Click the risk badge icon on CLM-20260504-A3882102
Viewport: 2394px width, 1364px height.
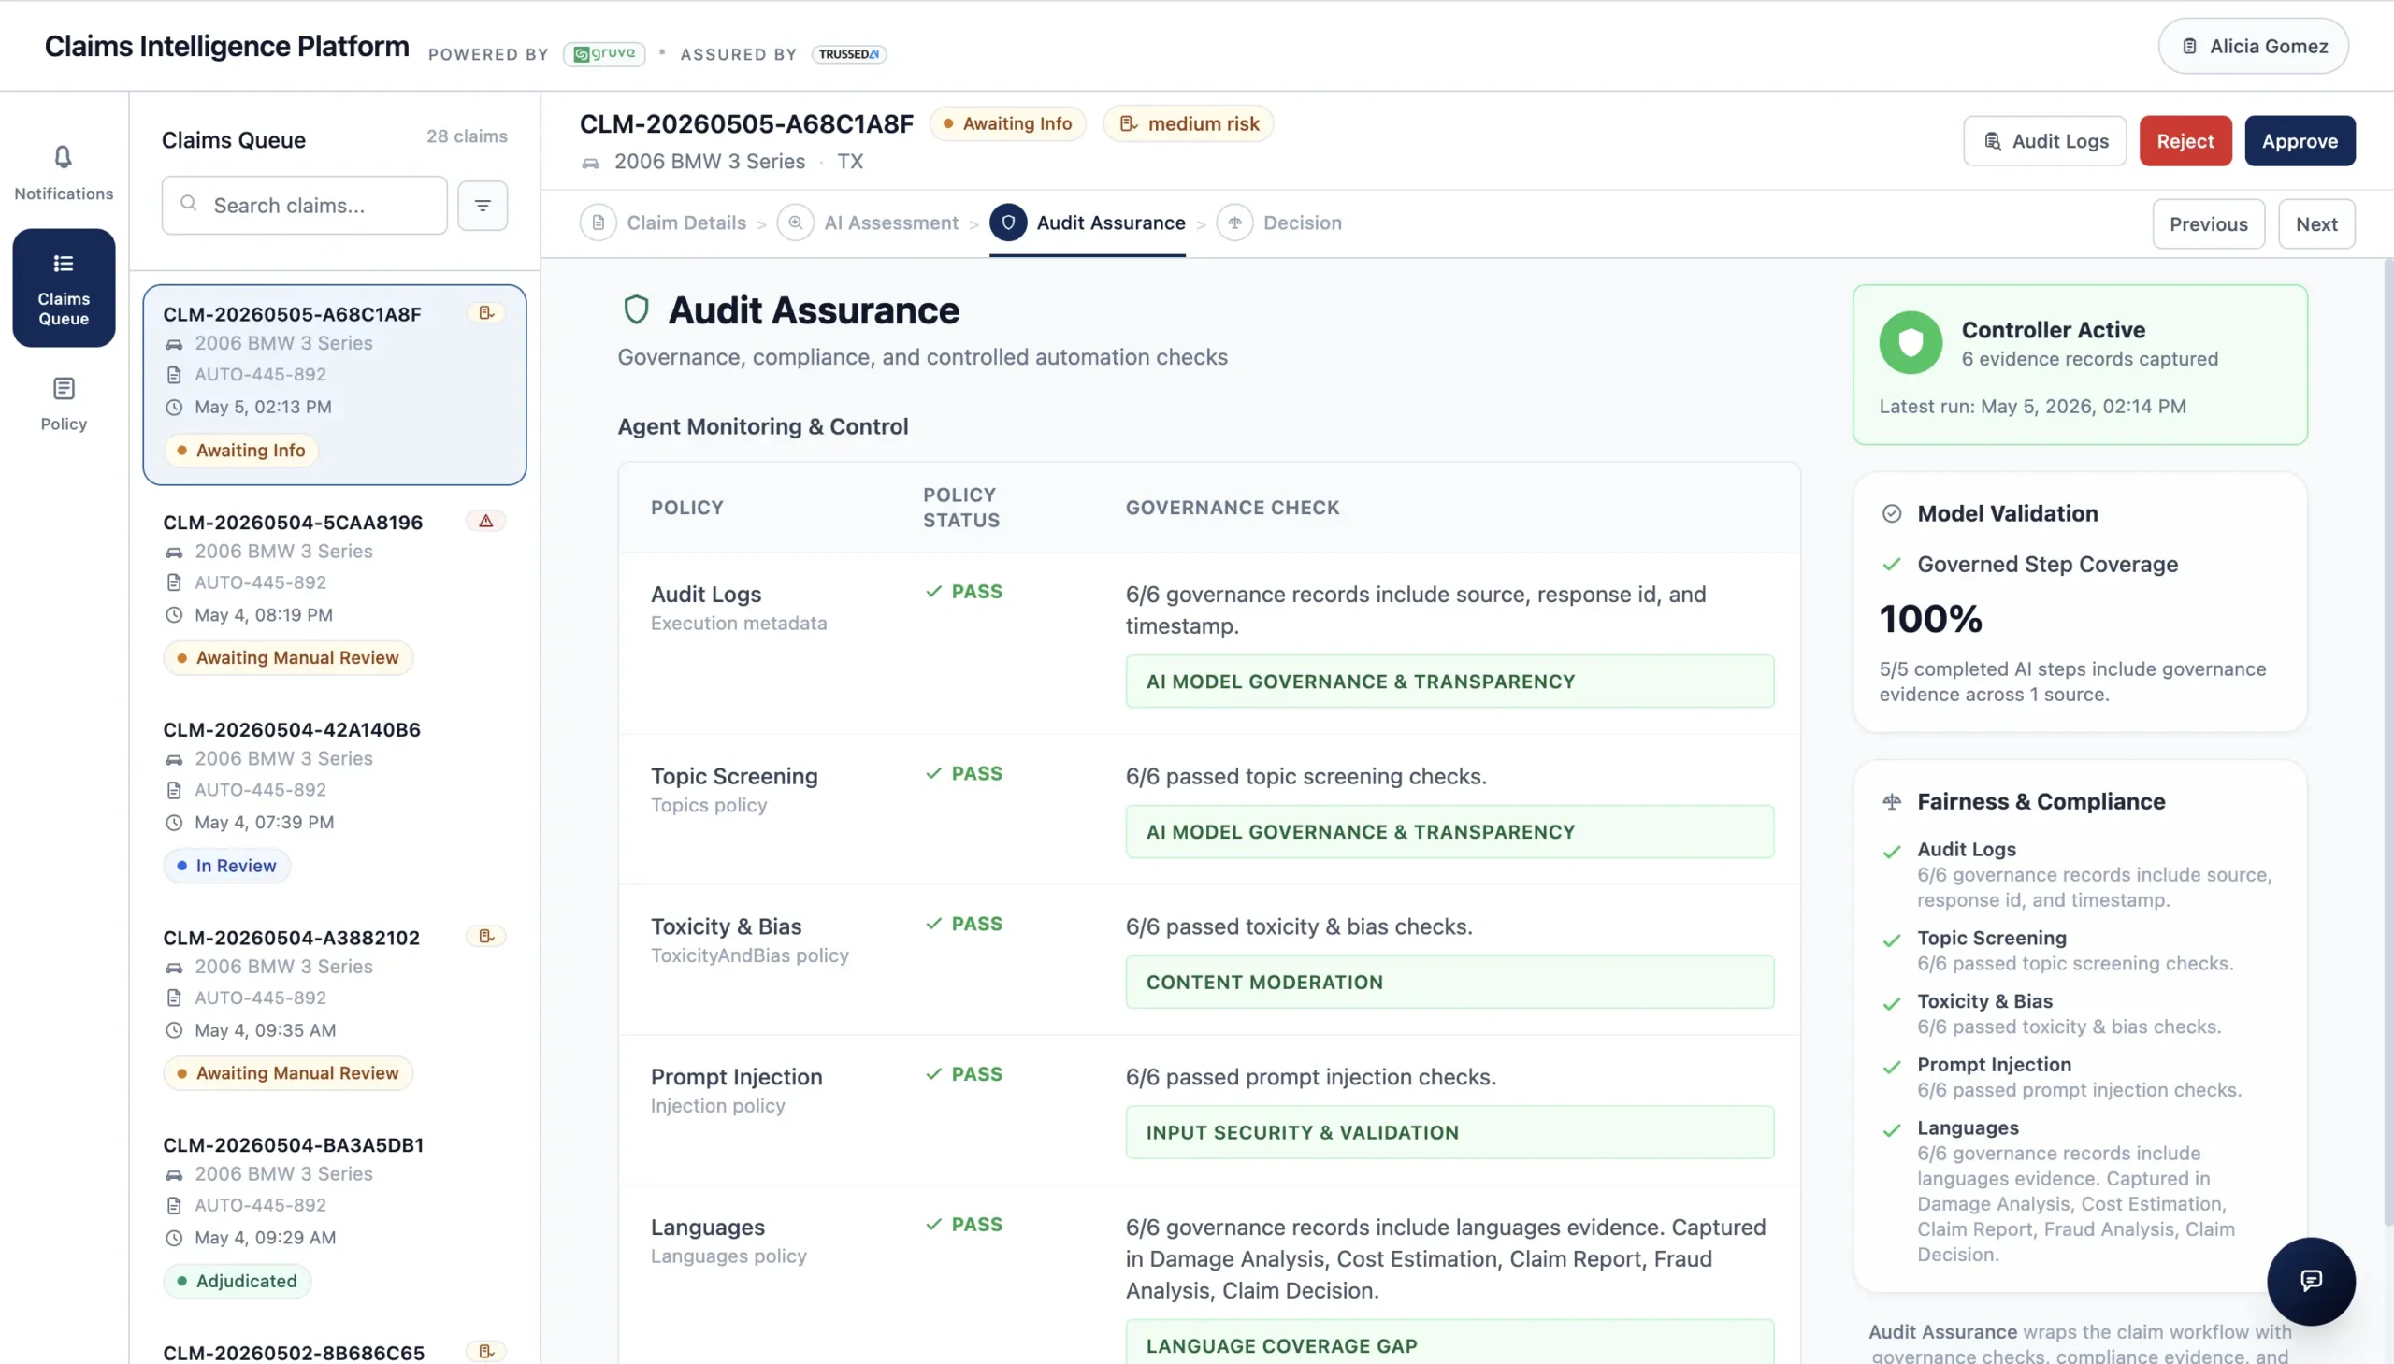[486, 936]
